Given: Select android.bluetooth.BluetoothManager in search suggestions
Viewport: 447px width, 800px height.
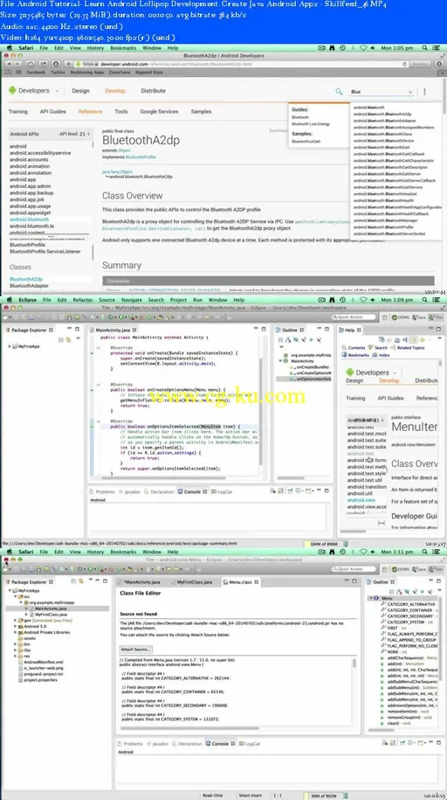Looking at the screenshot, I should coord(385,220).
